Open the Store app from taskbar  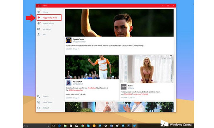[x=71, y=126]
